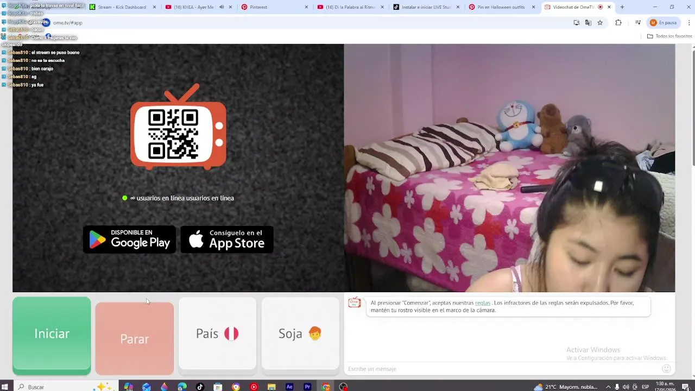695x391 pixels.
Task: Close the Videochat de OmeTV tab
Action: point(609,7)
